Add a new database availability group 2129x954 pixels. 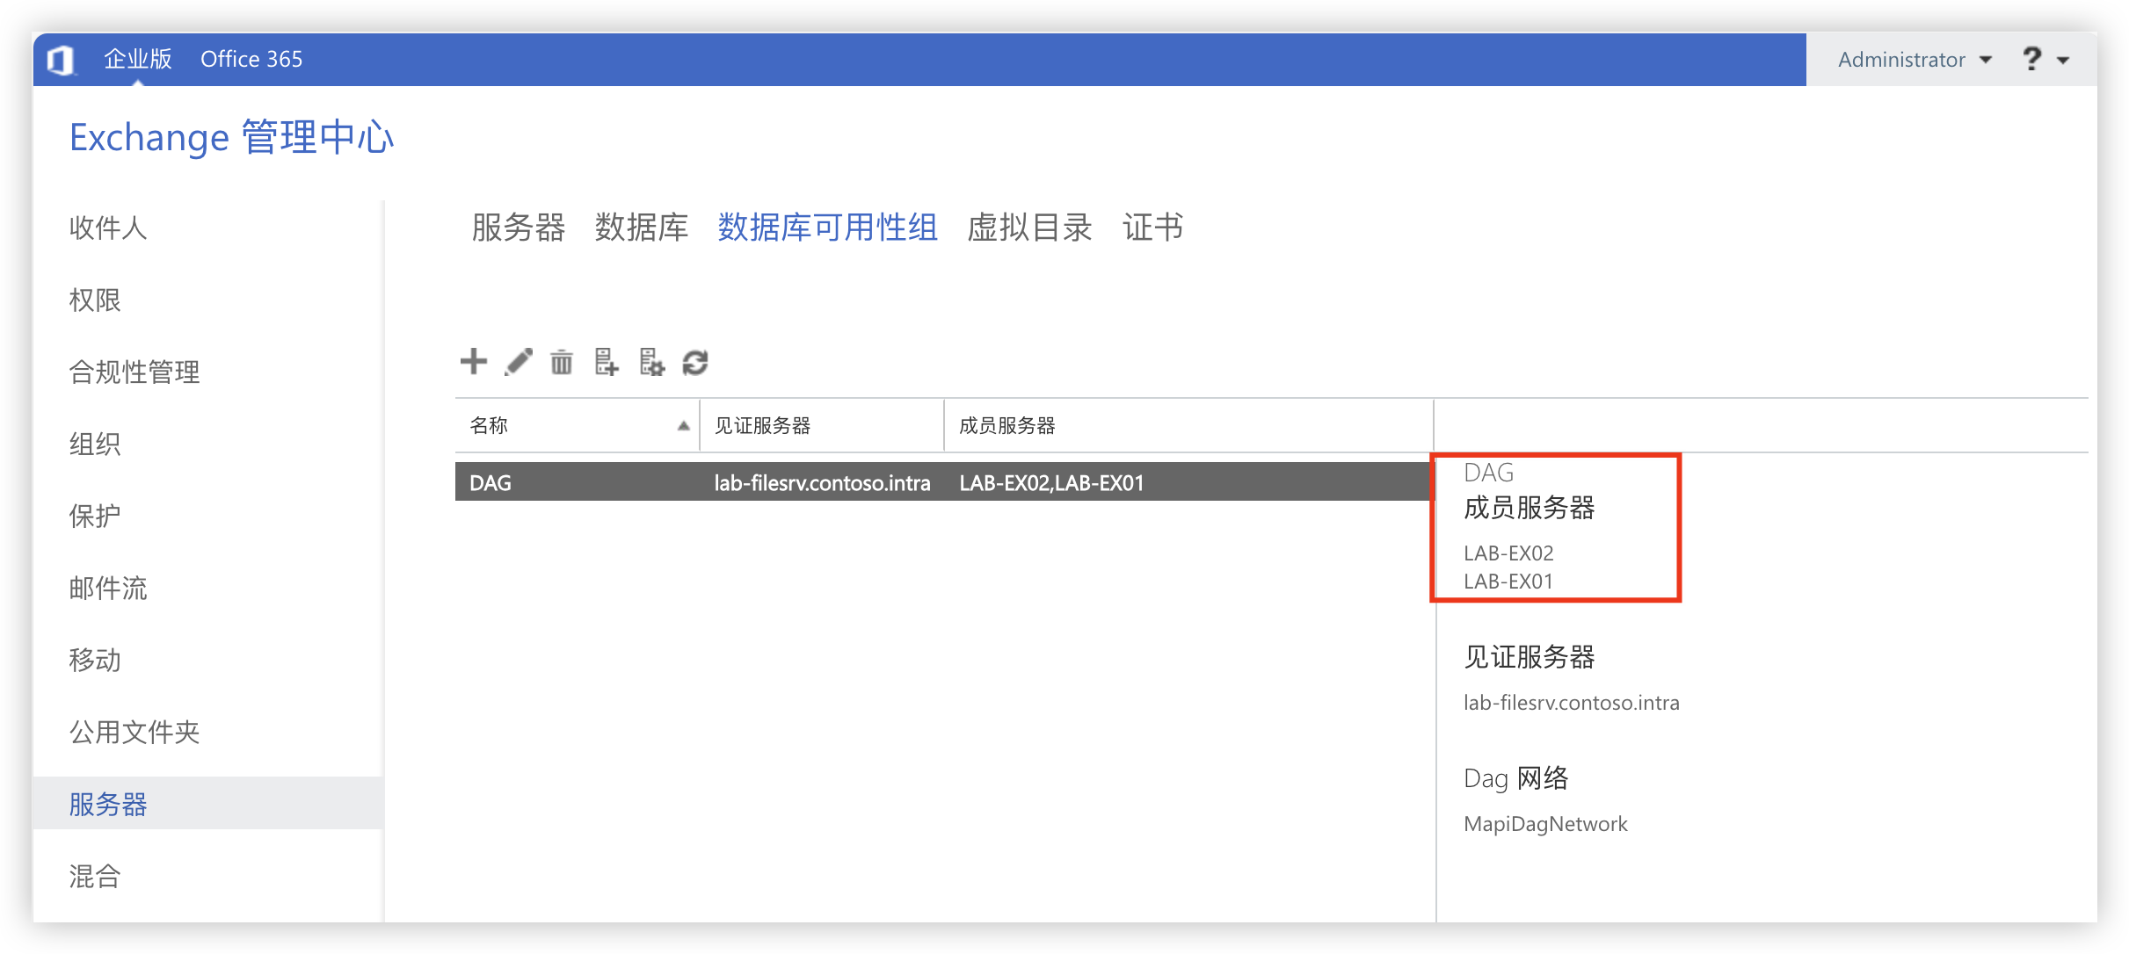(x=474, y=361)
